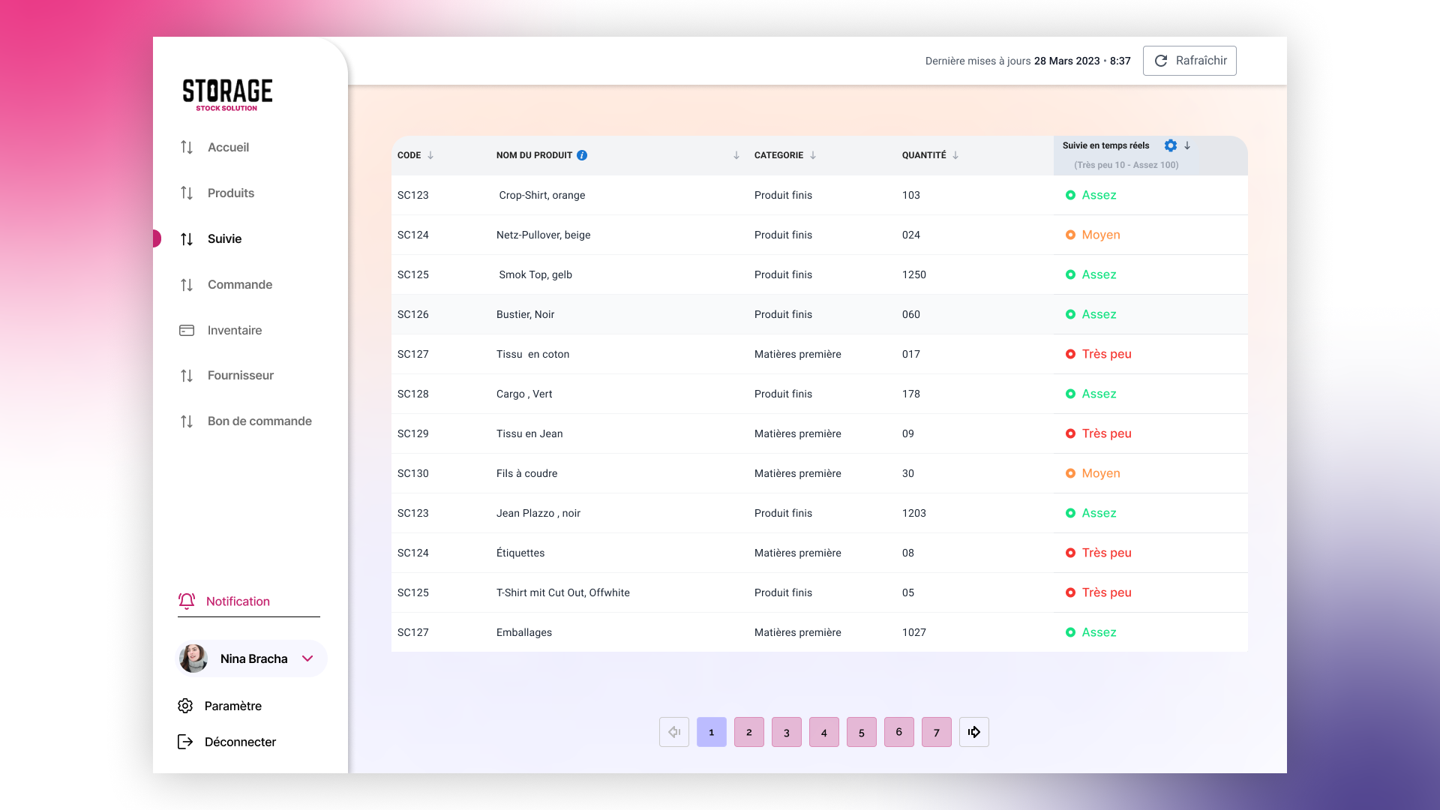Open the Suivie en temps réels settings gear
The width and height of the screenshot is (1440, 810).
(x=1171, y=145)
